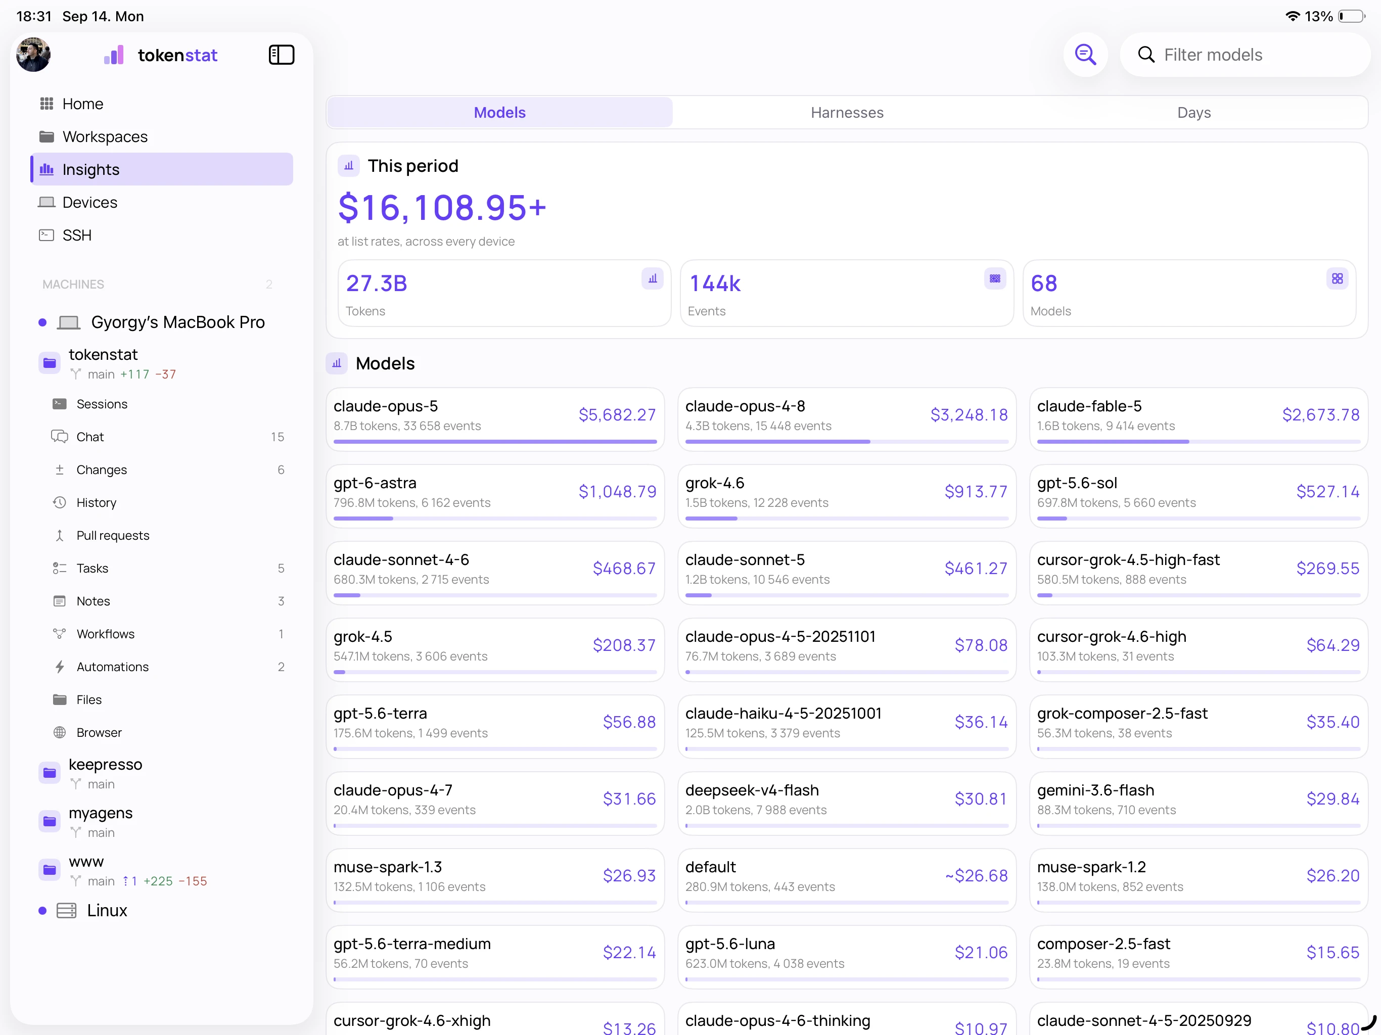Click the purple zoom-out search icon
Image resolution: width=1381 pixels, height=1035 pixels.
(1086, 55)
